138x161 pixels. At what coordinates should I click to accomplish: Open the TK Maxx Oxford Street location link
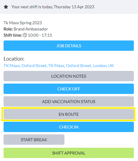[59, 66]
